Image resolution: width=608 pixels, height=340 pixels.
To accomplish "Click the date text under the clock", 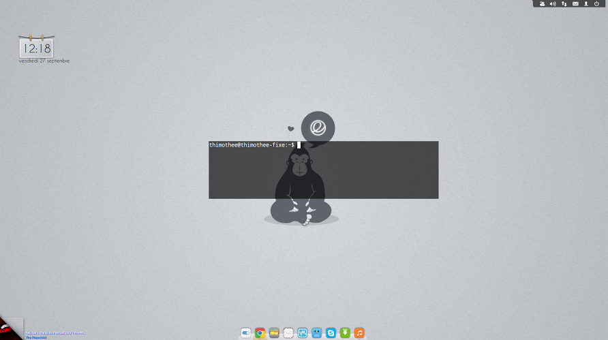I will coord(44,61).
